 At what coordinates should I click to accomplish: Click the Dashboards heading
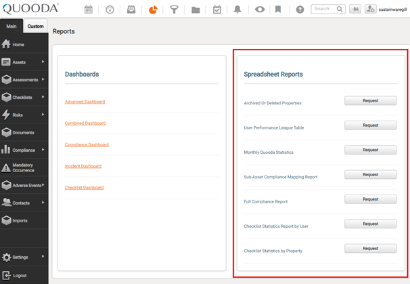pos(82,75)
